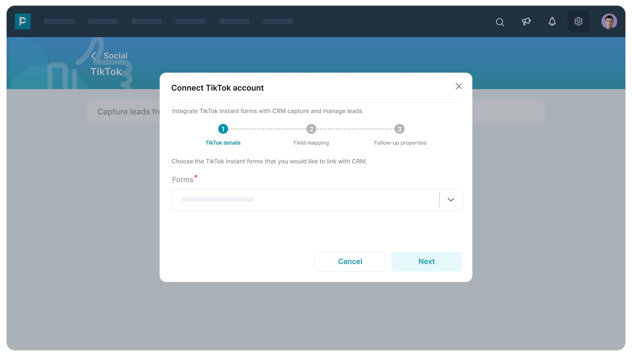Open the announcements megaphone icon
Image resolution: width=632 pixels, height=355 pixels.
coord(526,21)
